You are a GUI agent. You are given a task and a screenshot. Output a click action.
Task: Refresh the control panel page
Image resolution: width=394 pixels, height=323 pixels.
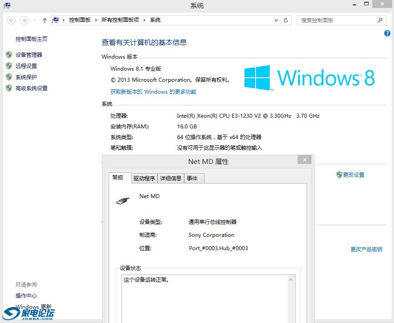(x=286, y=20)
